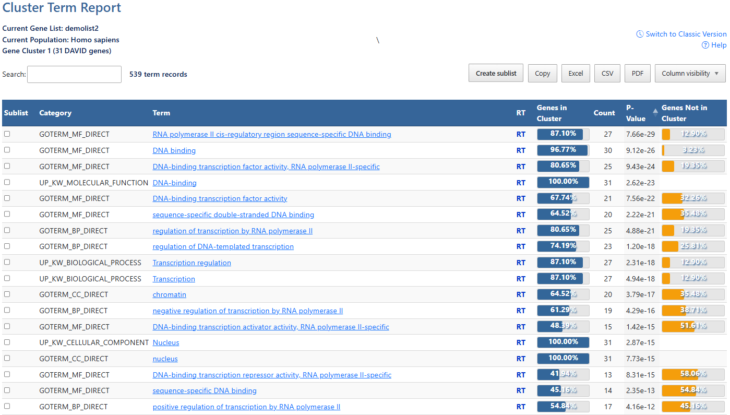Sort by the Category column header
This screenshot has width=730, height=415.
pos(55,113)
